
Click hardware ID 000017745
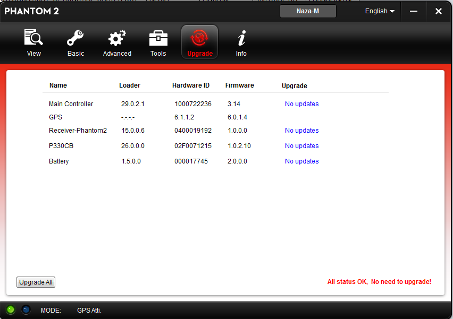click(x=191, y=161)
